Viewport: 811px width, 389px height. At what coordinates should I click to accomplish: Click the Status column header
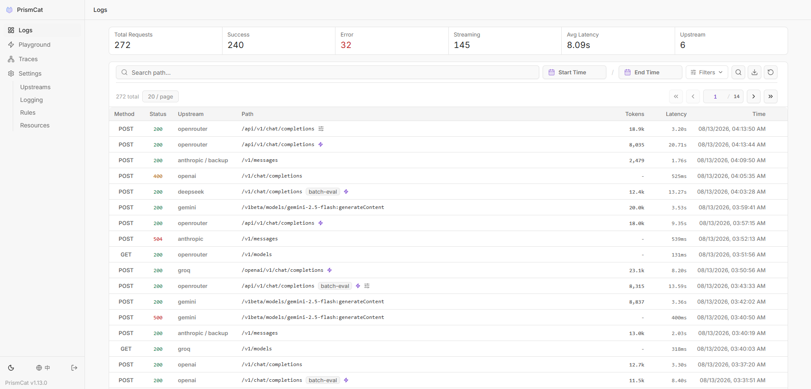[x=158, y=114]
